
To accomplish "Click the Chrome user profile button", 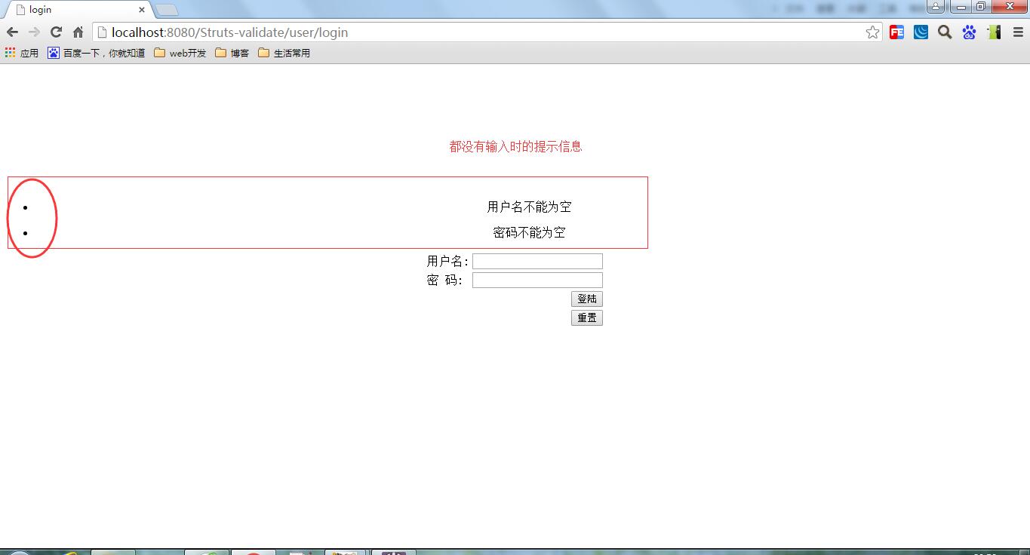I will 936,7.
